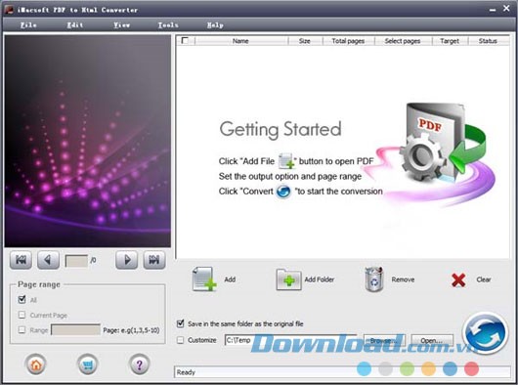Click the Add Folder label
This screenshot has height=385, width=518.
point(320,279)
